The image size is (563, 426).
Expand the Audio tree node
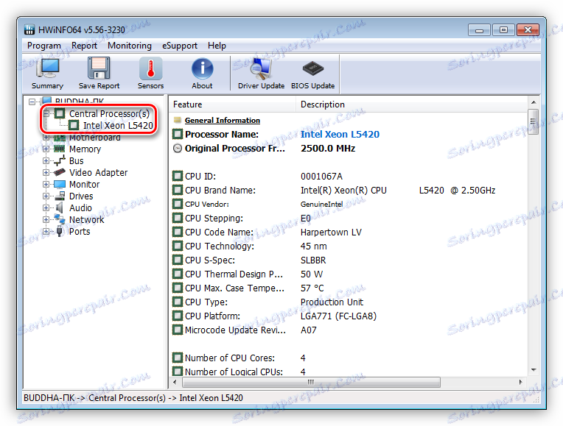point(46,208)
